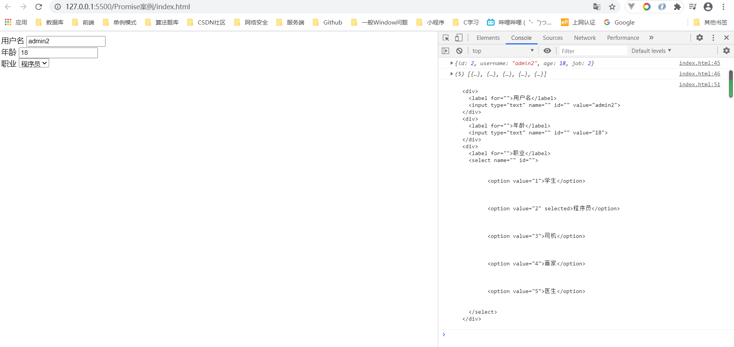
Task: Open the Default levels dropdown
Action: point(651,51)
